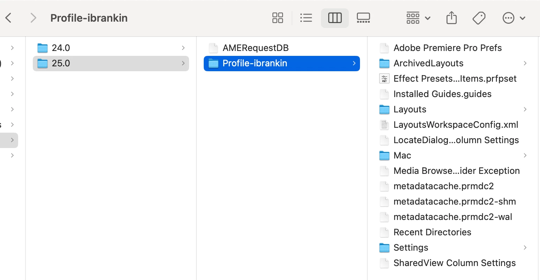Click the Profile-ibrankin folder icon in the column
The width and height of the screenshot is (540, 280).
[213, 63]
